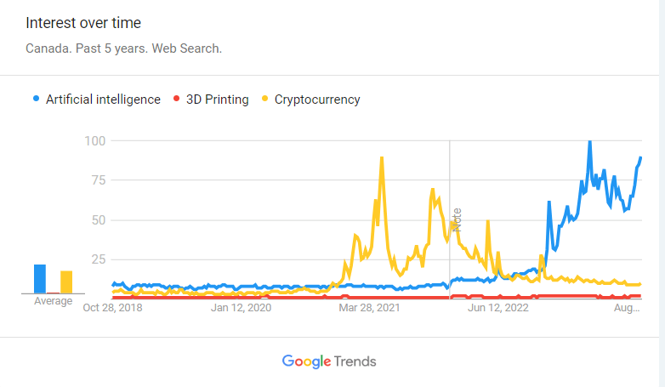
Task: Click the Average label under the bars
Action: click(53, 301)
